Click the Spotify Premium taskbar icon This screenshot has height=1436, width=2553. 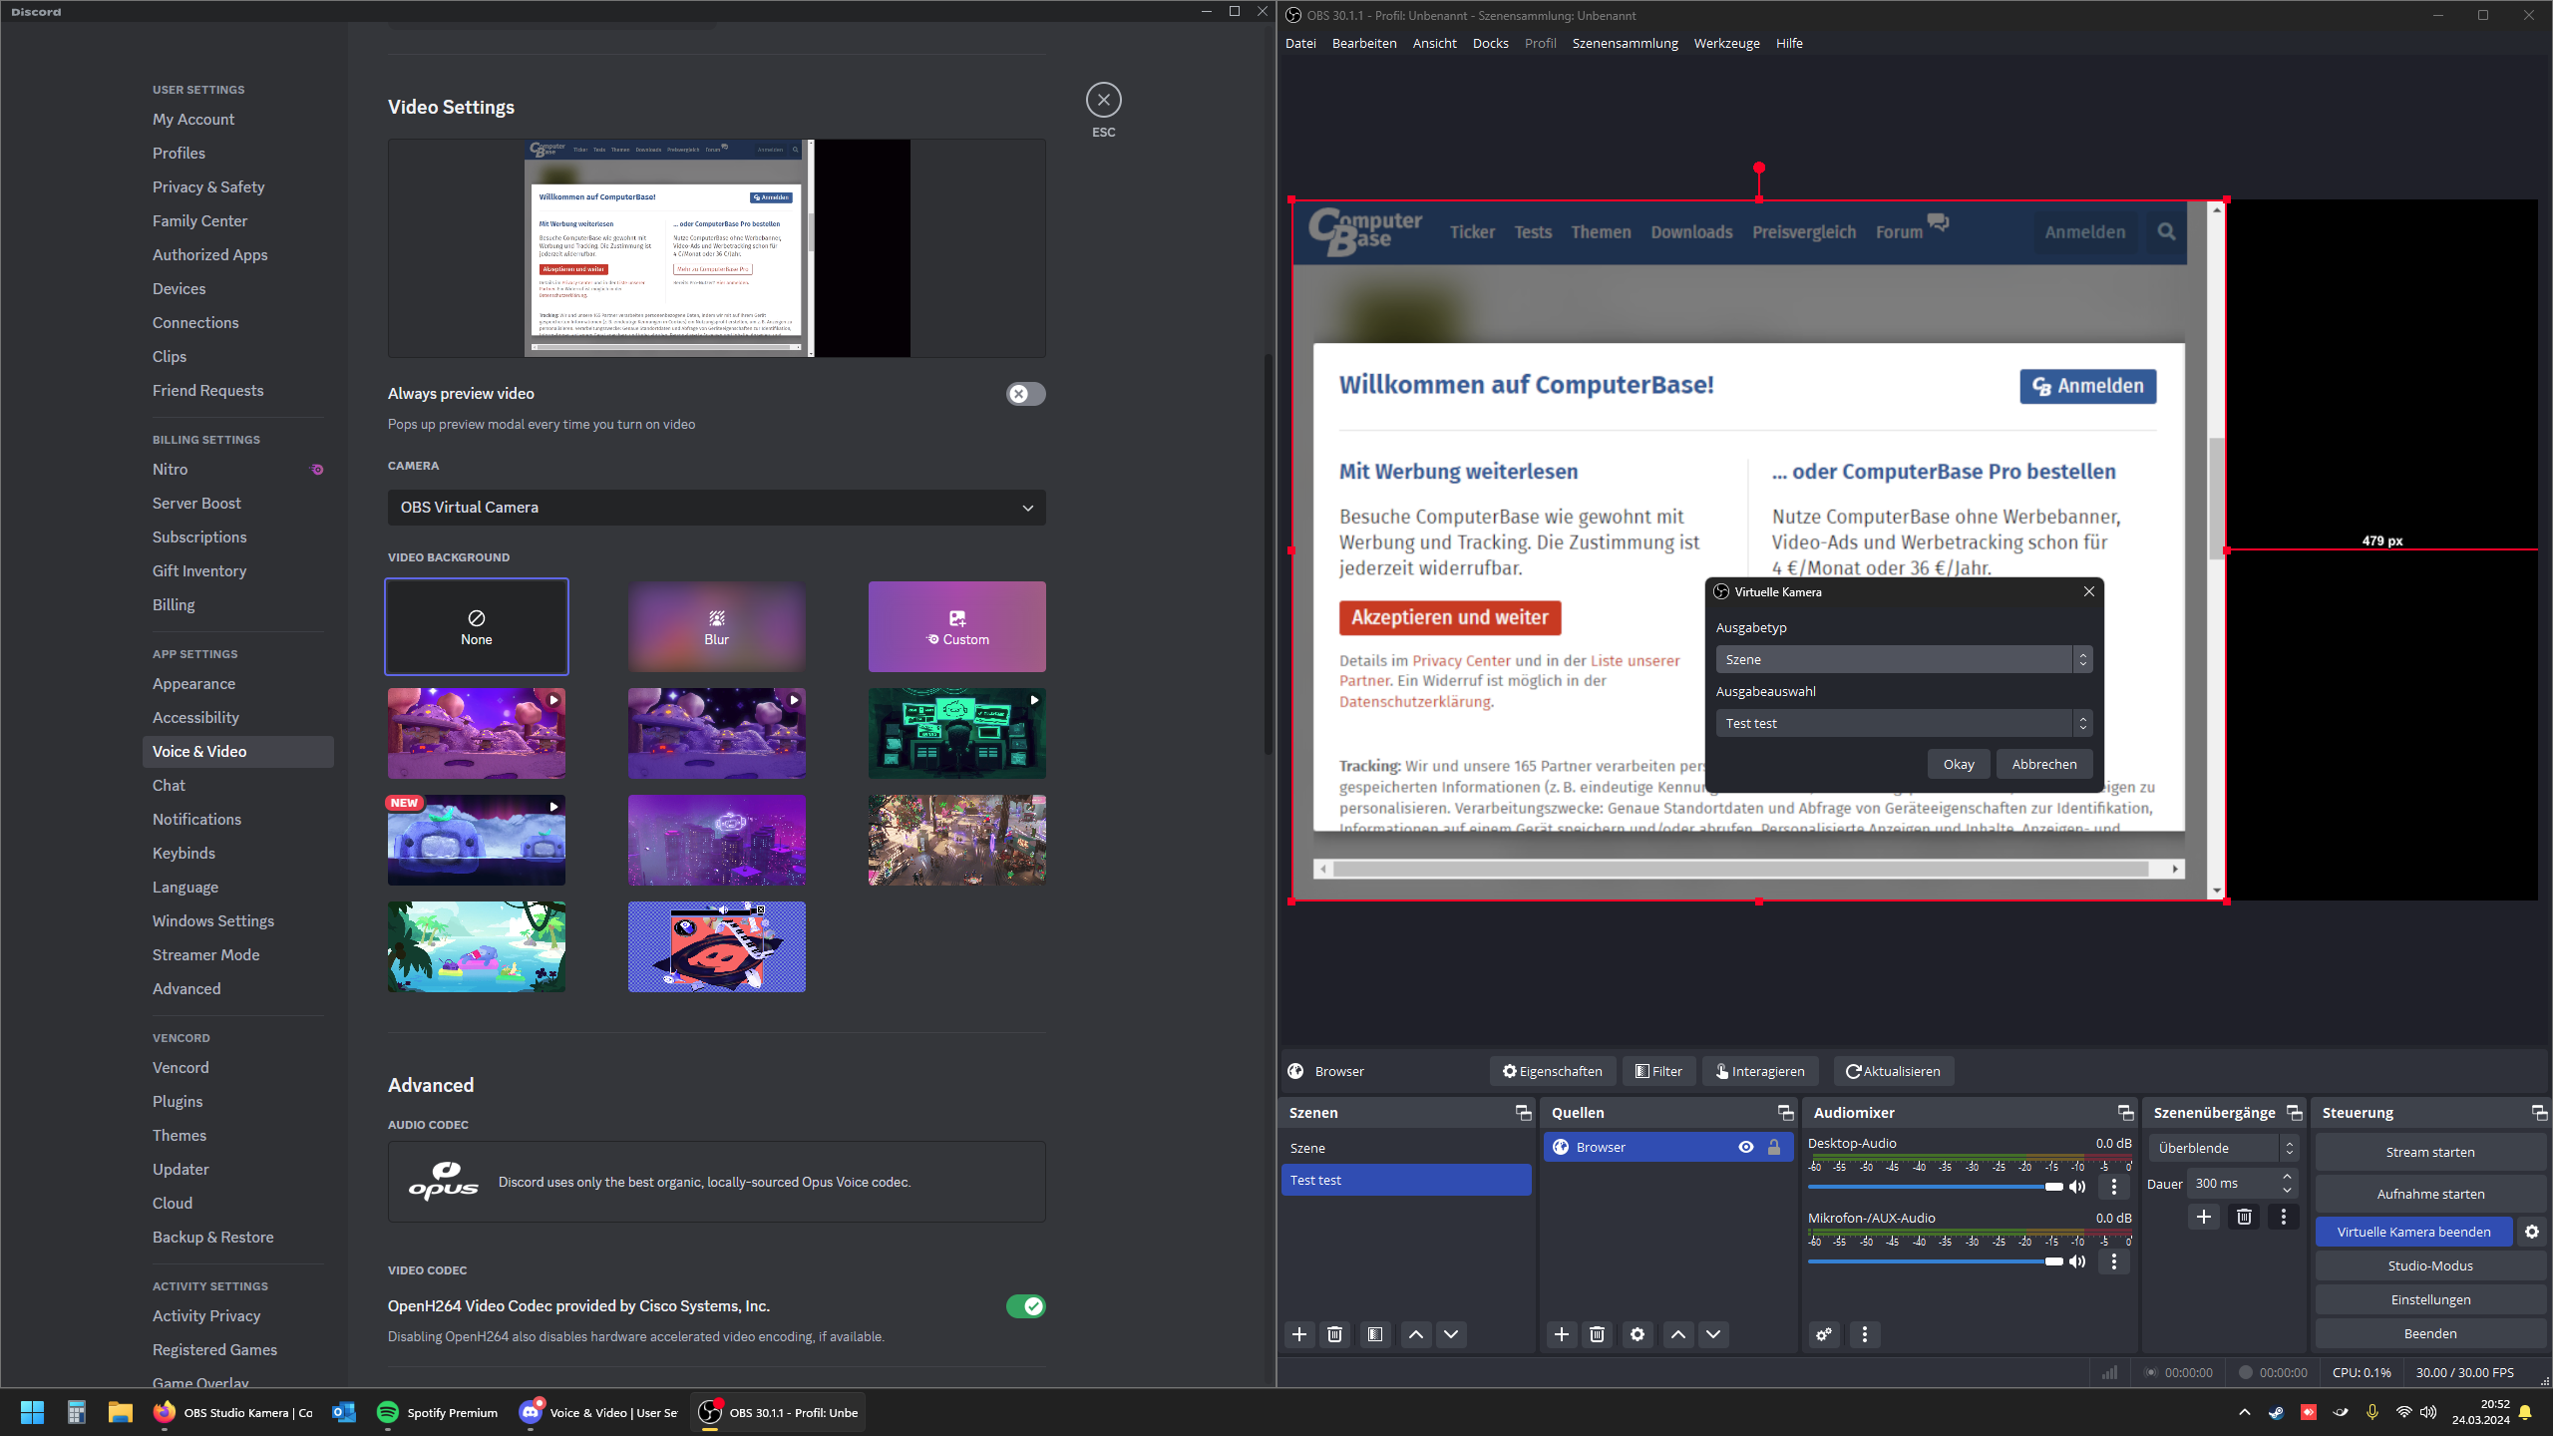388,1412
